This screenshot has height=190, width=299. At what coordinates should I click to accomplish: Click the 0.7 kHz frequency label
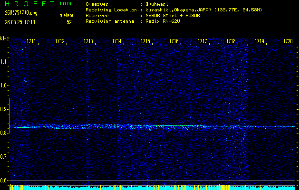pyautogui.click(x=3, y=157)
